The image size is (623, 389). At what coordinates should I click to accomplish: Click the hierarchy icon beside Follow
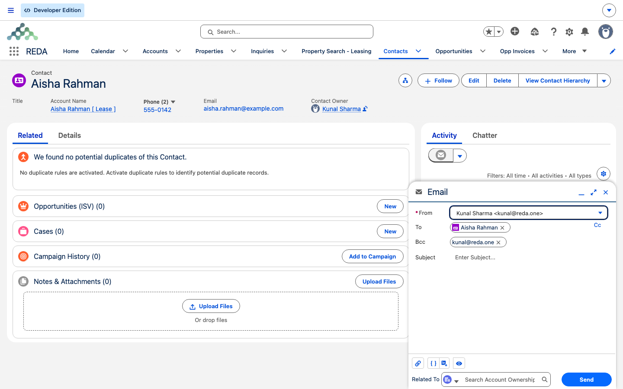pyautogui.click(x=405, y=81)
